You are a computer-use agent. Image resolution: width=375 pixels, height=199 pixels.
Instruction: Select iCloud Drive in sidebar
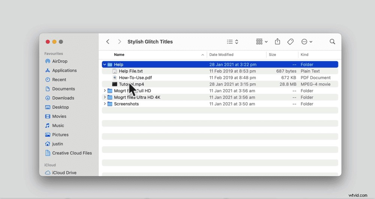coord(64,173)
